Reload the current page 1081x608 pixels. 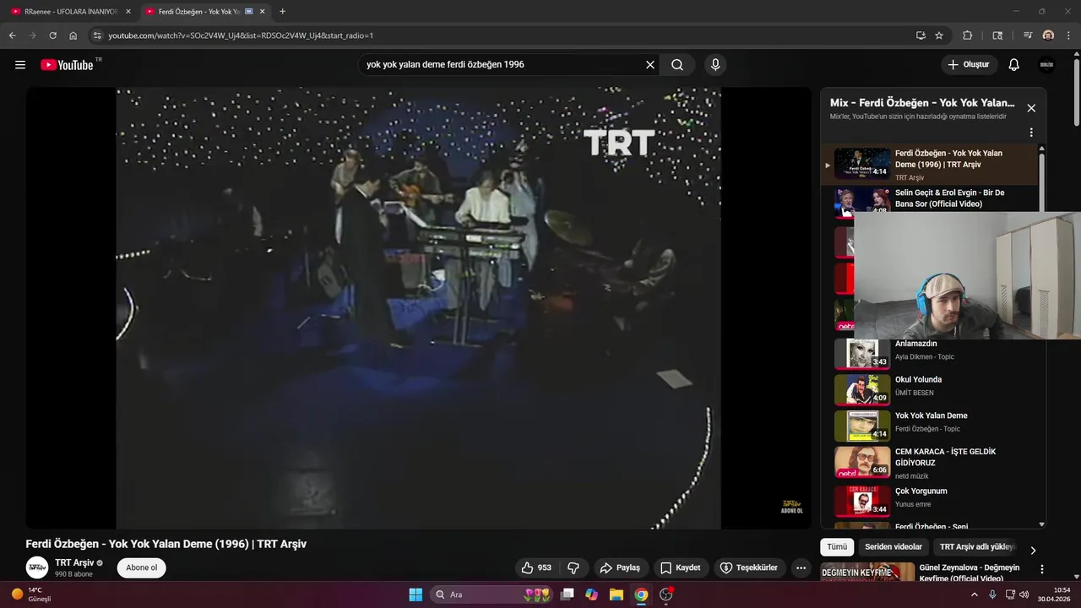click(x=52, y=35)
